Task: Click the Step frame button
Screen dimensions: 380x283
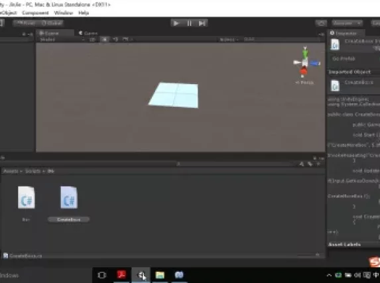Action: pyautogui.click(x=202, y=23)
